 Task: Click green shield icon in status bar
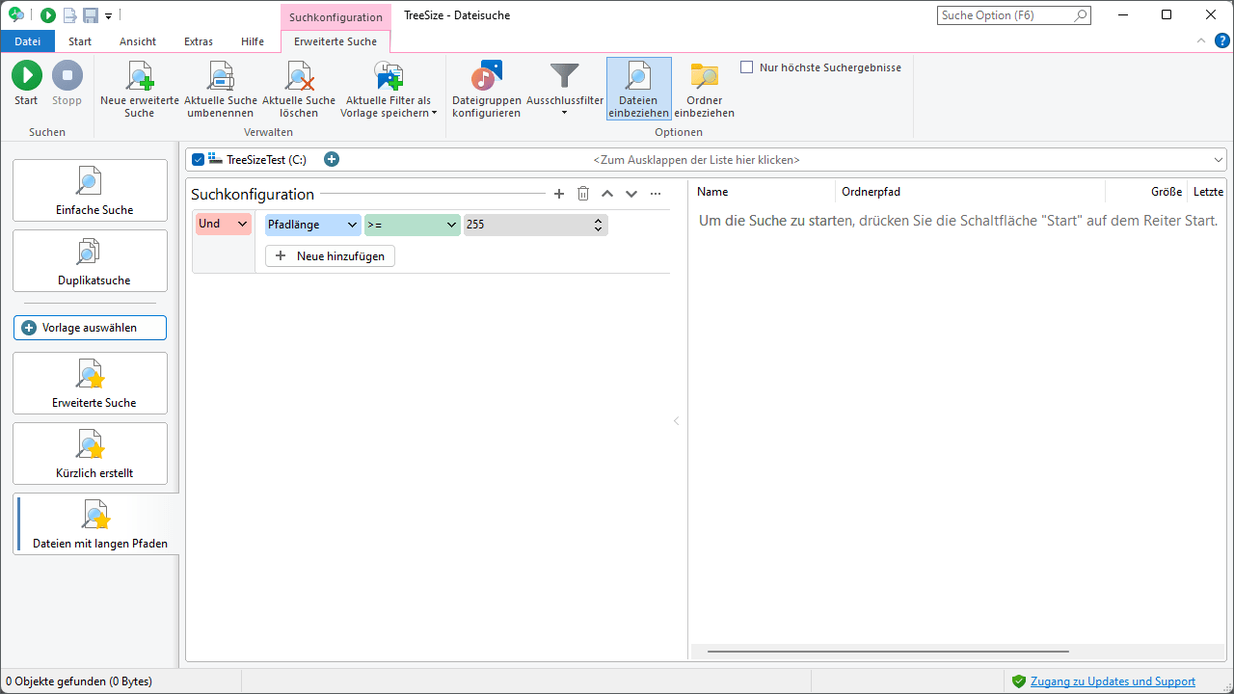click(x=1018, y=681)
